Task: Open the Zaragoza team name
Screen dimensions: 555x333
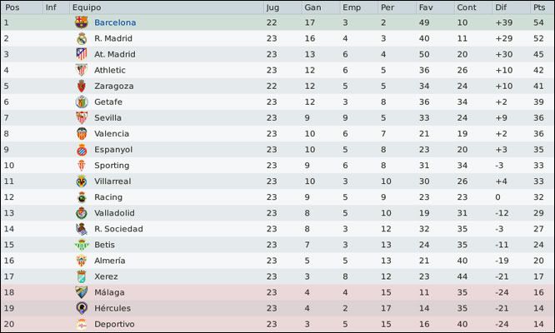Action: pyautogui.click(x=114, y=87)
